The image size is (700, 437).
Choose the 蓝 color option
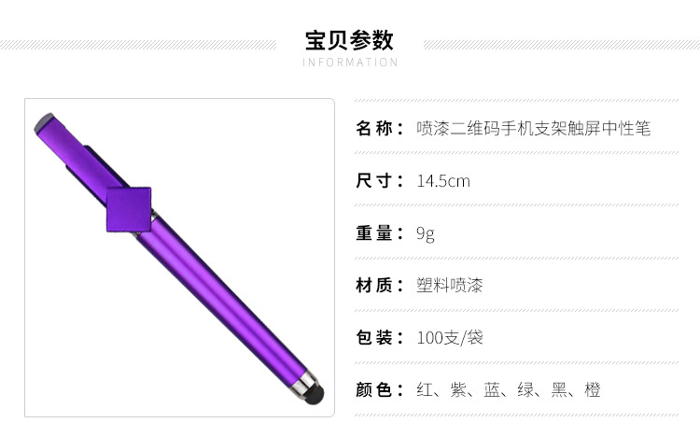pos(492,389)
